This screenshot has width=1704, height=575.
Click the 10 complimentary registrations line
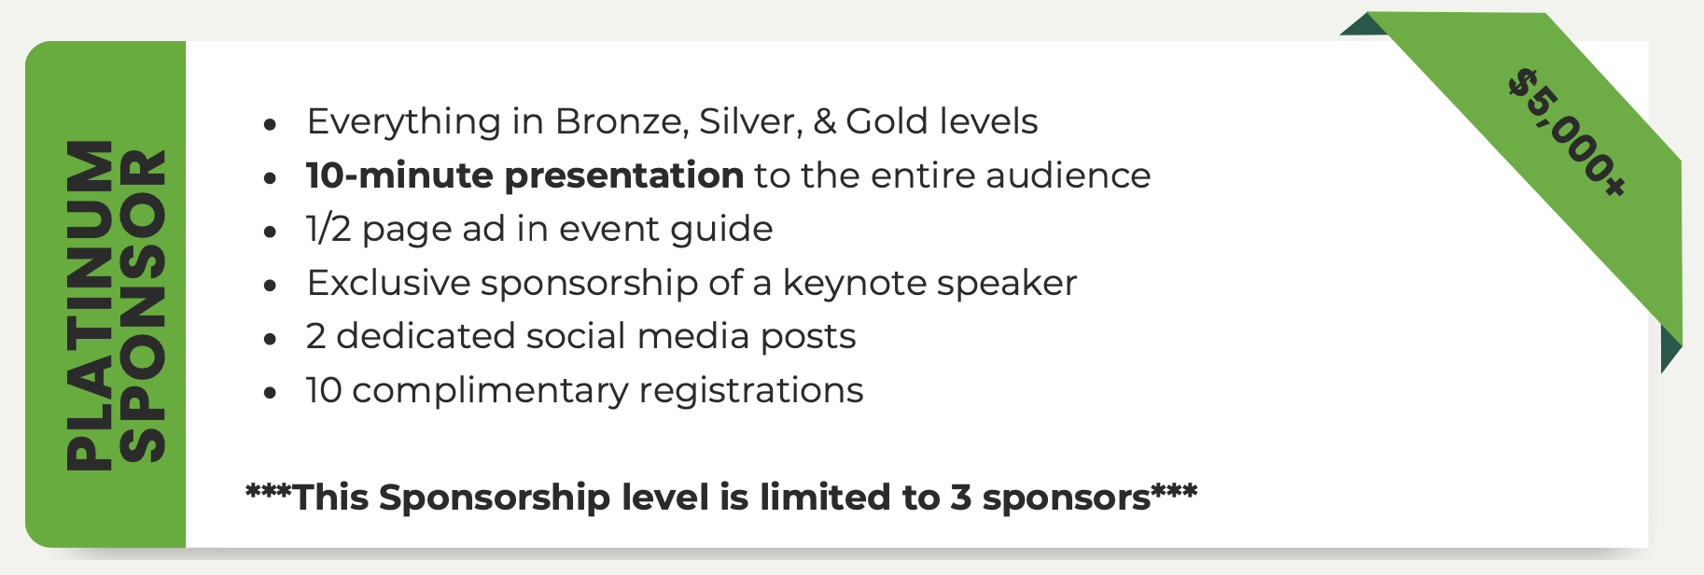(584, 390)
